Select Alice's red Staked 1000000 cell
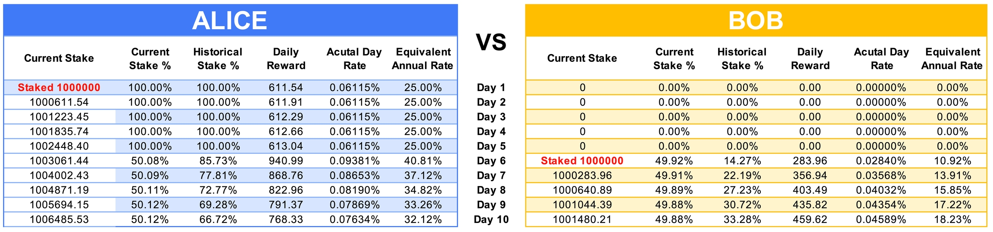The image size is (993, 232). [59, 88]
